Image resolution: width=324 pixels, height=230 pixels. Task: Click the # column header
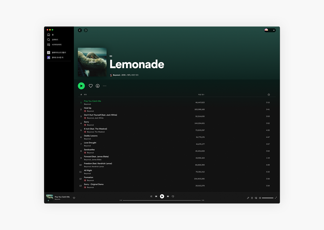click(81, 95)
